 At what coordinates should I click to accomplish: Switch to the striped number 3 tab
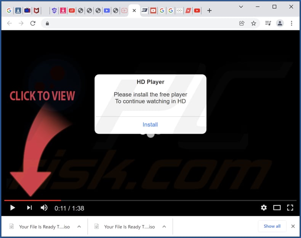pyautogui.click(x=144, y=11)
